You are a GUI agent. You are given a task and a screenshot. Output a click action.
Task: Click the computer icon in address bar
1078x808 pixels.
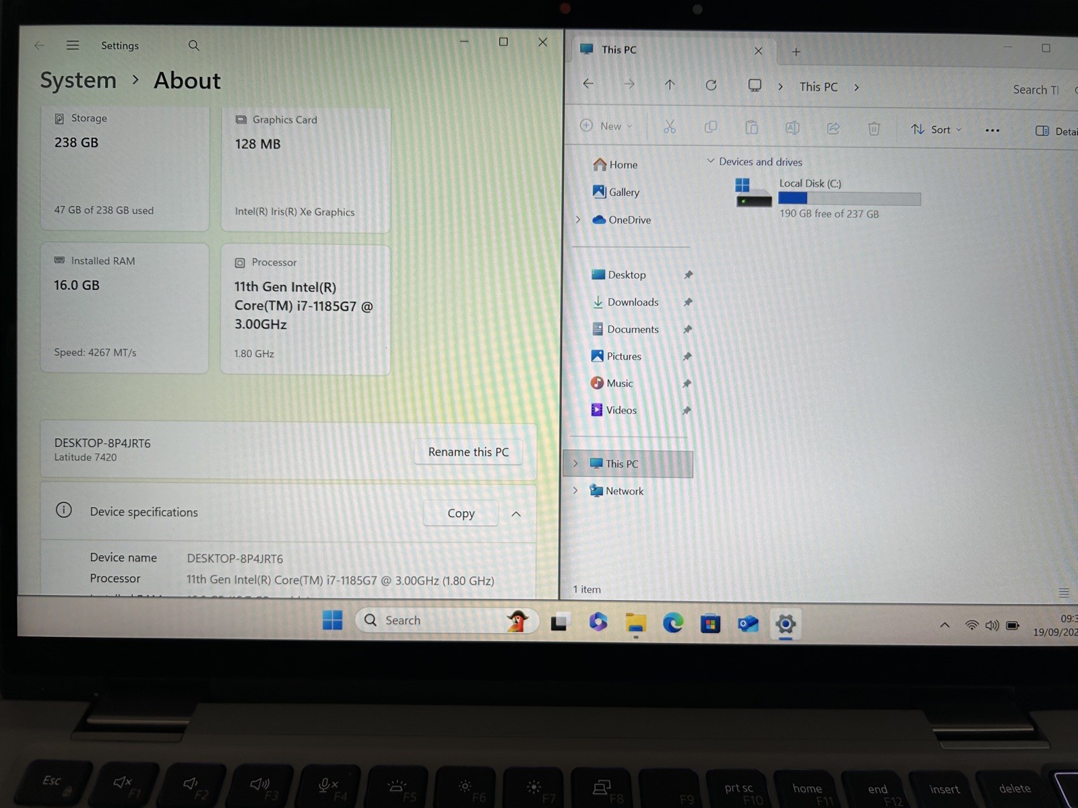(755, 86)
